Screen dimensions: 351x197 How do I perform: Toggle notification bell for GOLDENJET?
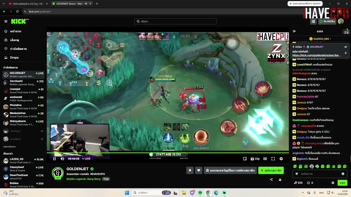click(190, 170)
